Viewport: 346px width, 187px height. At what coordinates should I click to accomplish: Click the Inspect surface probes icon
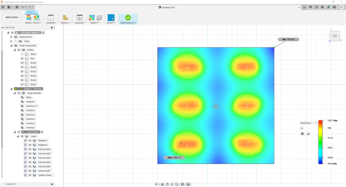[x=92, y=18]
